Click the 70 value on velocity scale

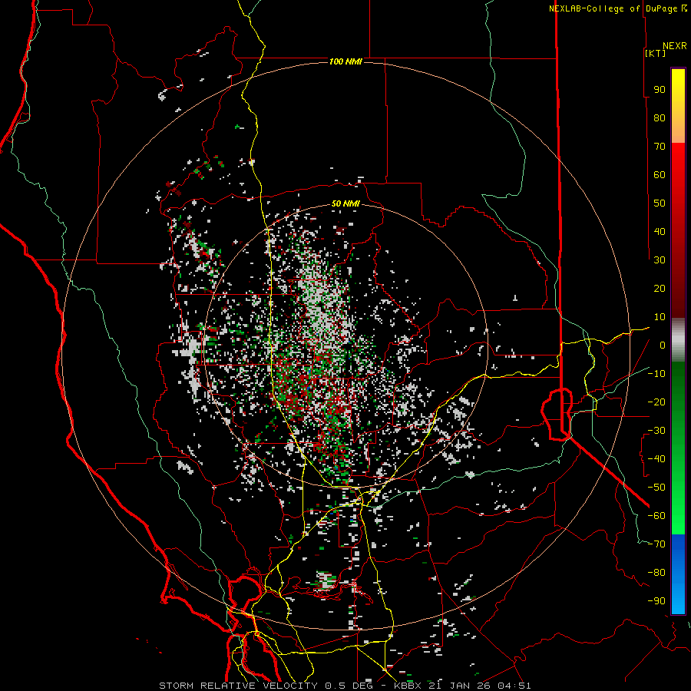660,147
